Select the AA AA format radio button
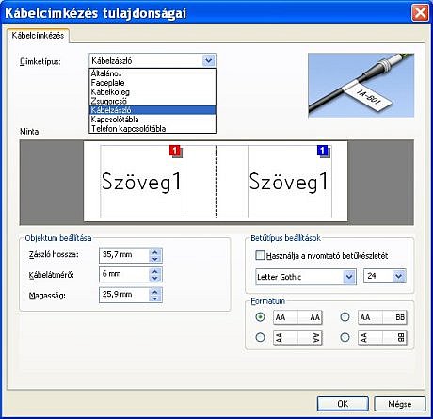Viewport: 433px width, 419px height. pyautogui.click(x=260, y=317)
